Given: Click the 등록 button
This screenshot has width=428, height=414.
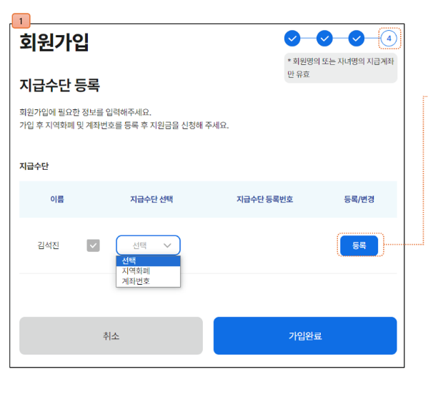Looking at the screenshot, I should click(359, 246).
